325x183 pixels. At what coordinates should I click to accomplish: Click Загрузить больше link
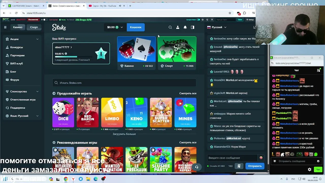click(x=124, y=134)
